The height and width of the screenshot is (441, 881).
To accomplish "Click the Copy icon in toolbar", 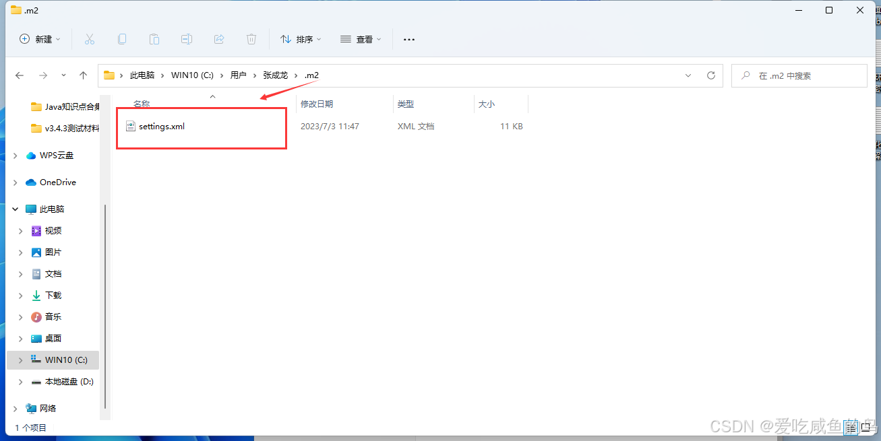I will tap(122, 39).
